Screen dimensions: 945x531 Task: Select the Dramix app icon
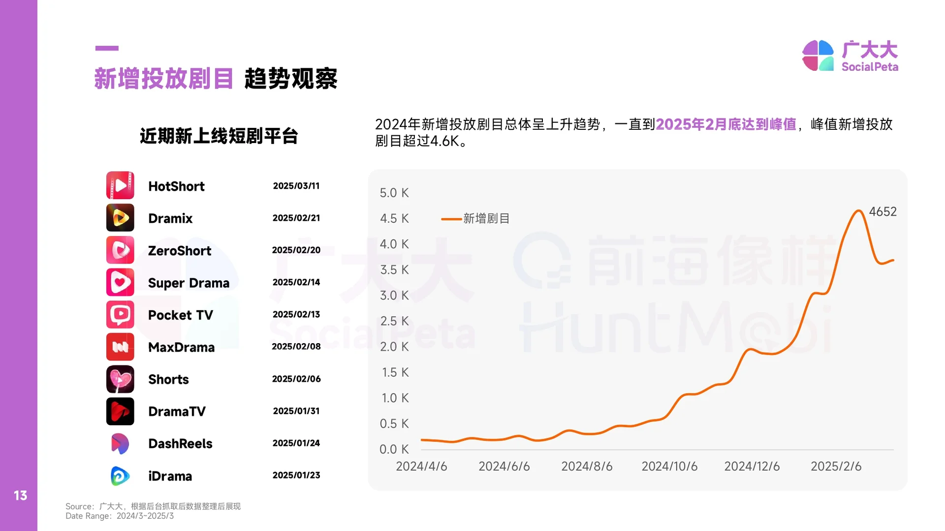(x=120, y=218)
